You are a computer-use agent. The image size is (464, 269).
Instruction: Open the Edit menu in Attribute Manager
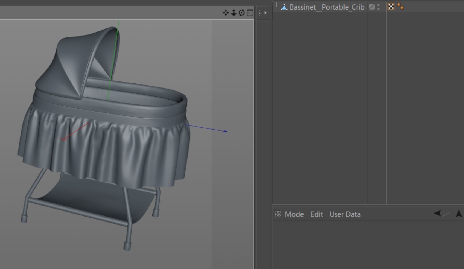click(317, 214)
